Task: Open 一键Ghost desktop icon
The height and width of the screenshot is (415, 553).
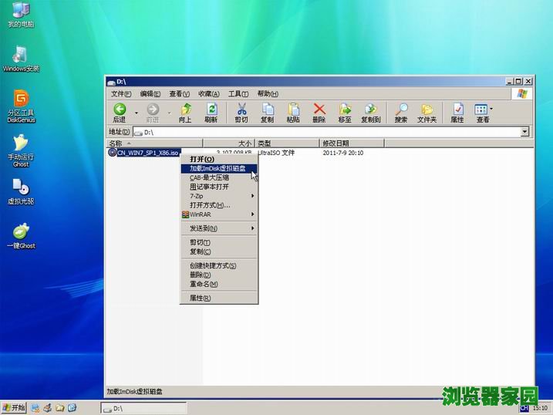Action: tap(22, 234)
